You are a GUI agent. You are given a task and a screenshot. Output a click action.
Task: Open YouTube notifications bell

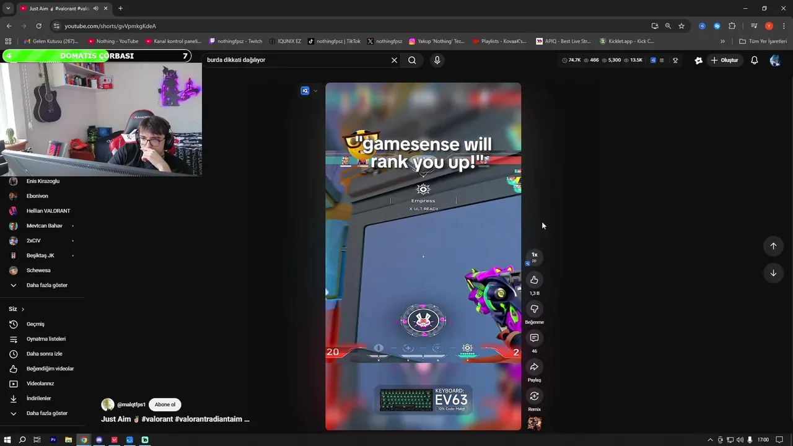tap(754, 60)
